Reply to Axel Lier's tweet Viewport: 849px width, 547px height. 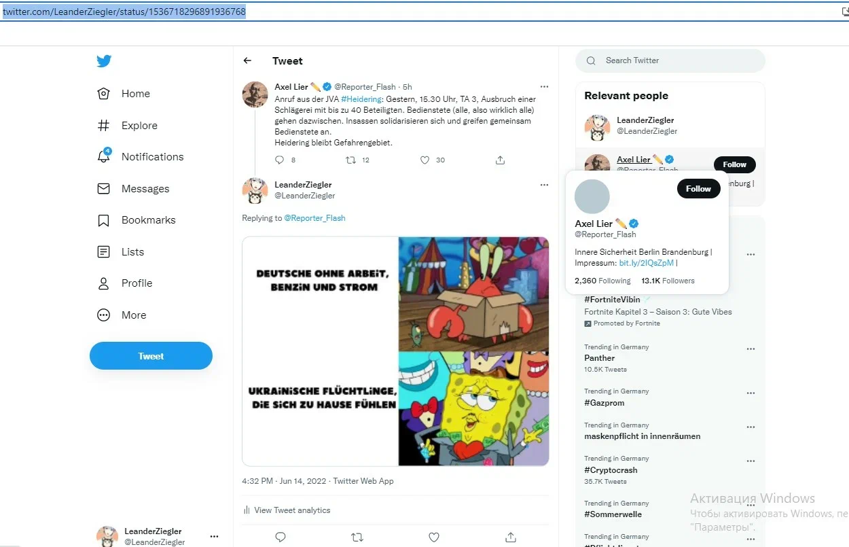point(280,160)
